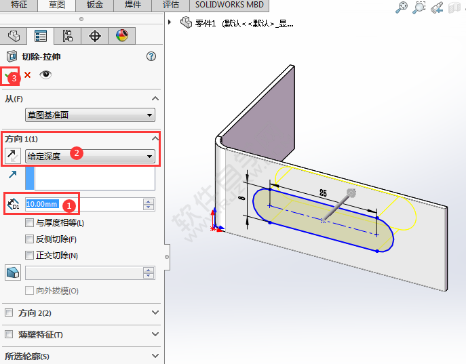Cancel cut-extrude with red X
This screenshot has height=364, width=466.
tap(27, 75)
